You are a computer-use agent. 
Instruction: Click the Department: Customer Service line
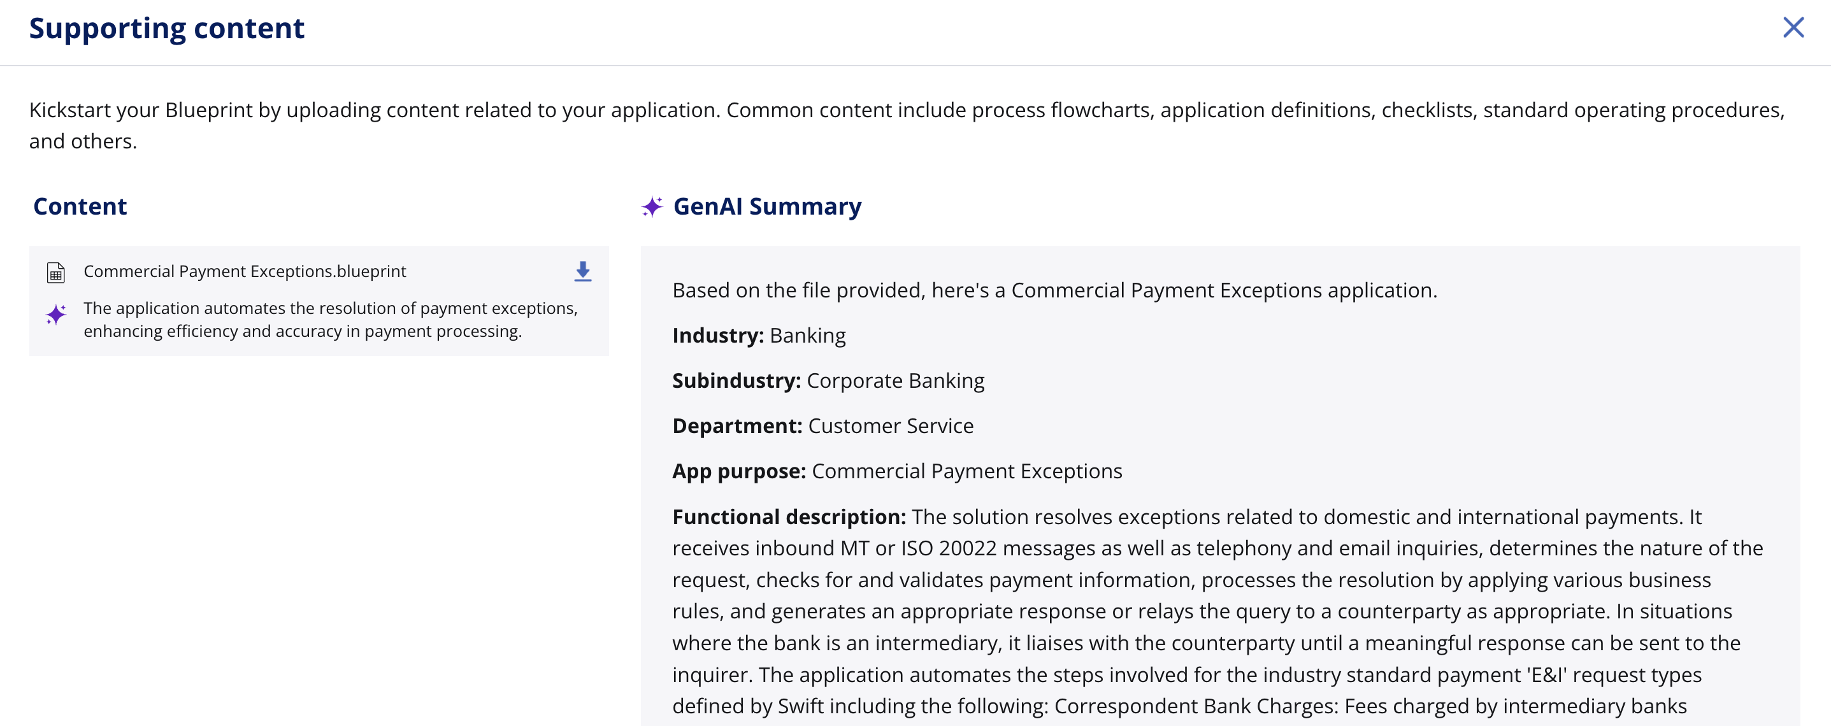pyautogui.click(x=822, y=425)
